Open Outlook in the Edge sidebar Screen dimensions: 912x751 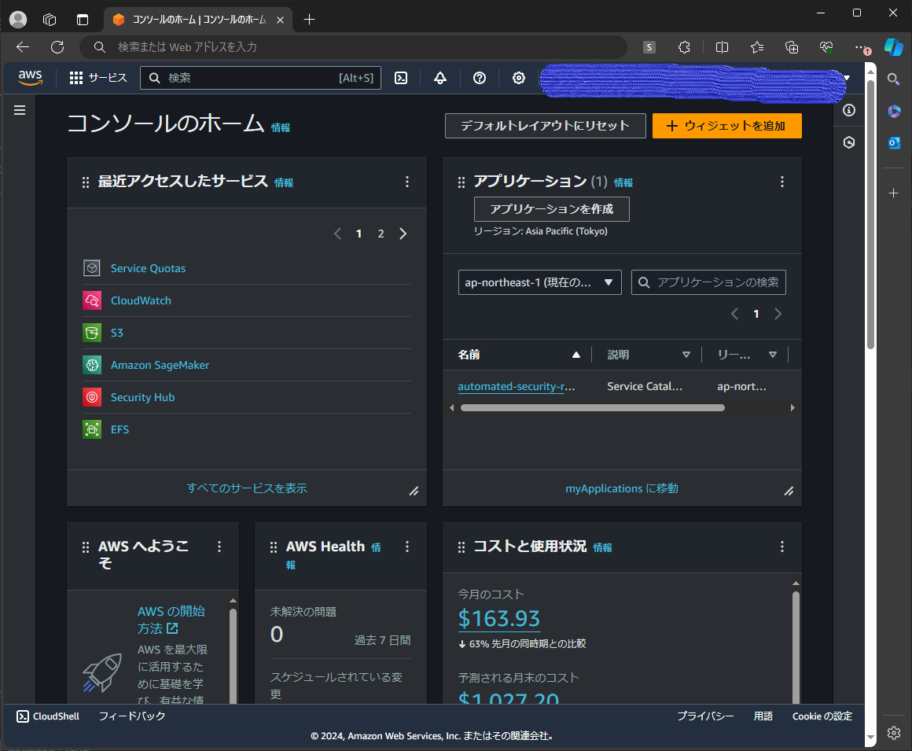[894, 142]
